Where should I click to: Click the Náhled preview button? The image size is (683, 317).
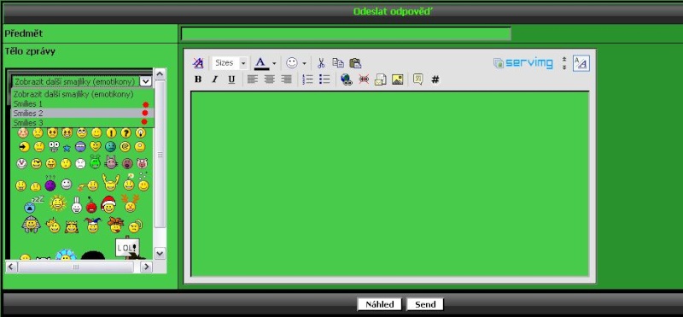pyautogui.click(x=380, y=304)
